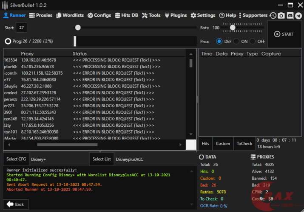
Task: Click the history clock icon
Action: click(x=273, y=15)
